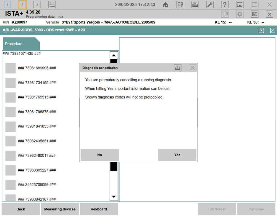Click the vehicle connection manager icon
The height and width of the screenshot is (216, 277).
[x=180, y=5]
